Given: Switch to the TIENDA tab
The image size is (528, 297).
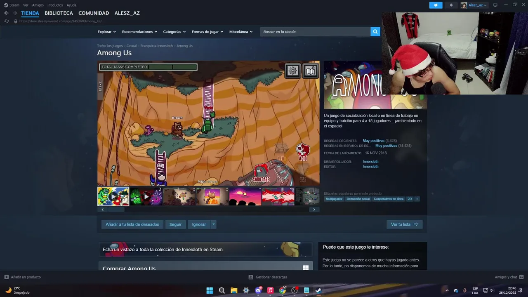Looking at the screenshot, I should pos(30,13).
